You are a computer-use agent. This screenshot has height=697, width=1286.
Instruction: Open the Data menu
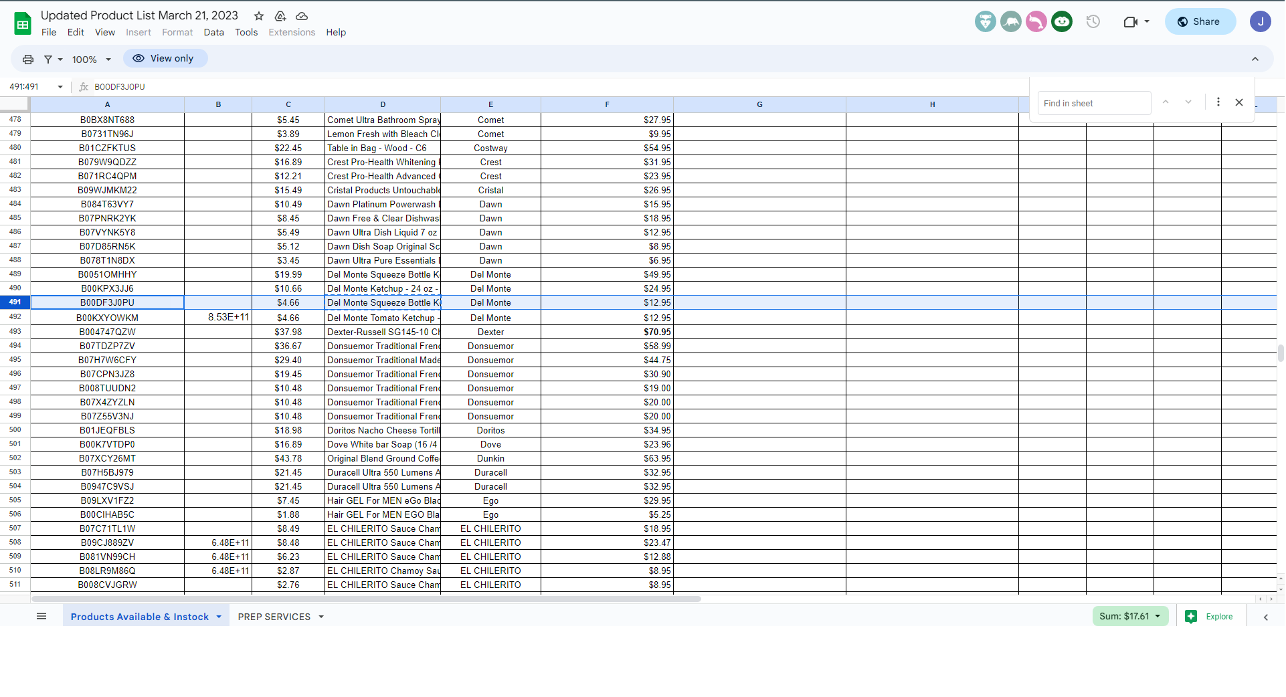[214, 32]
